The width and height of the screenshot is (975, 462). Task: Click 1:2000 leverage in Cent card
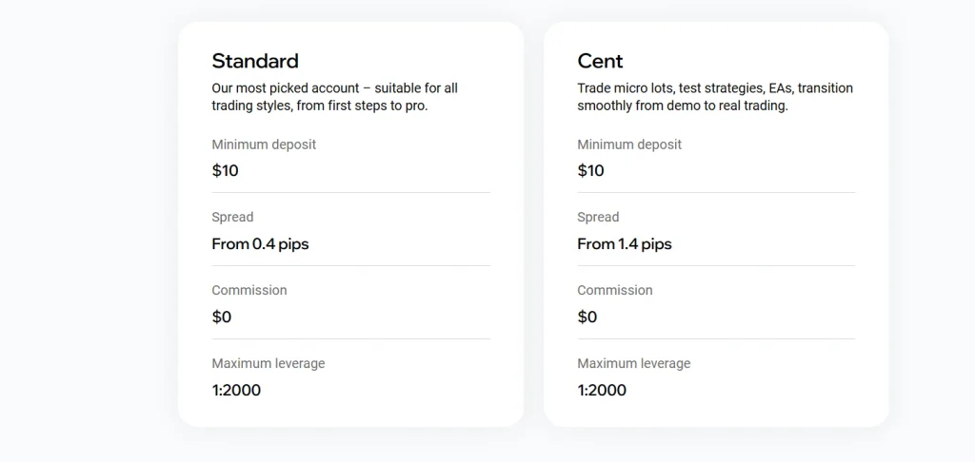click(x=602, y=391)
